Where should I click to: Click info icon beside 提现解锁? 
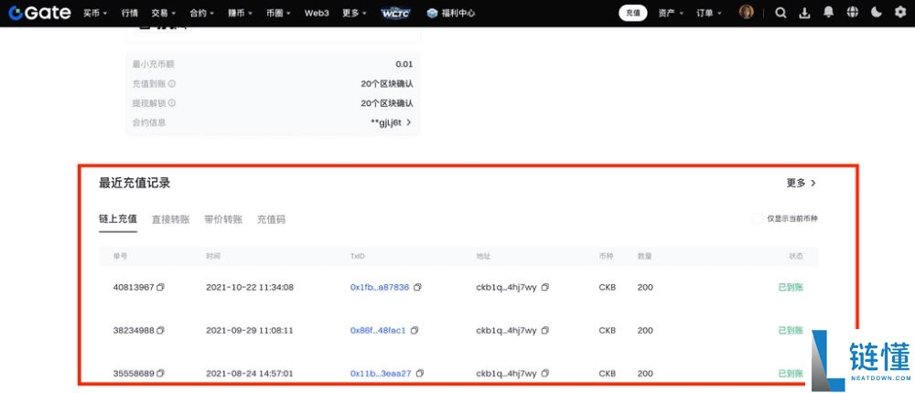[x=172, y=103]
